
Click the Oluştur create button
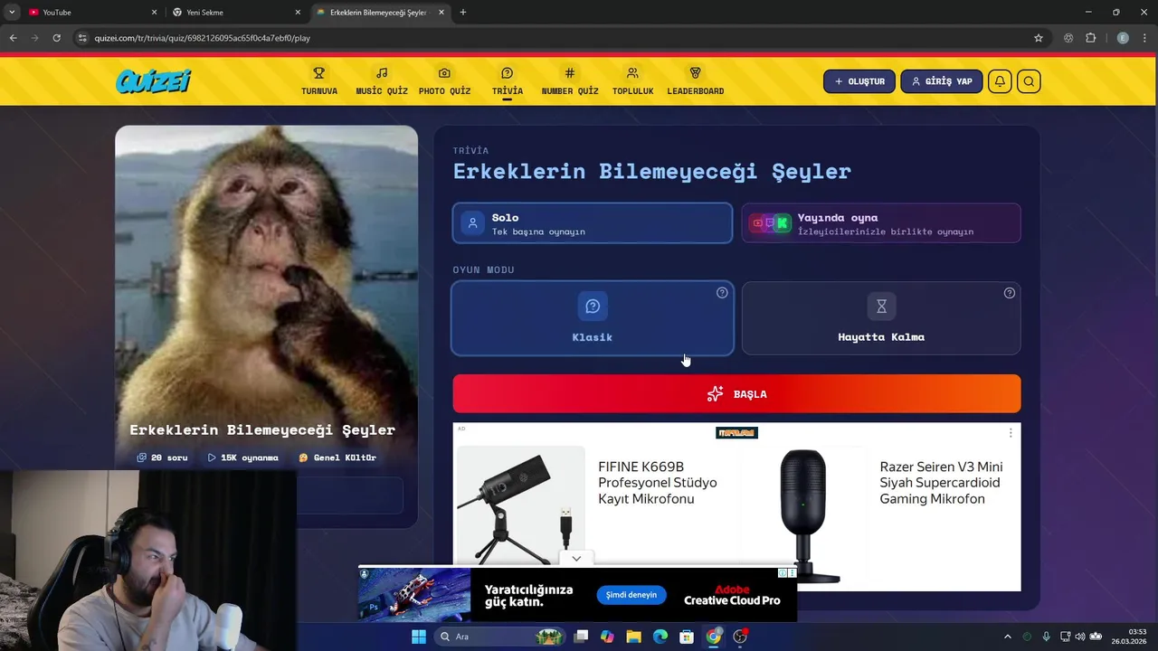click(x=859, y=81)
